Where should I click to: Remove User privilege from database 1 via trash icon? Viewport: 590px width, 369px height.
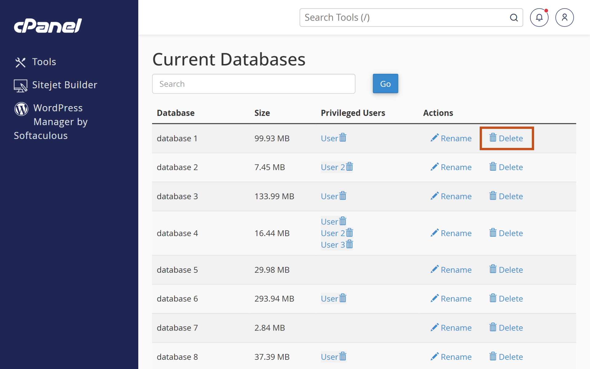coord(343,138)
